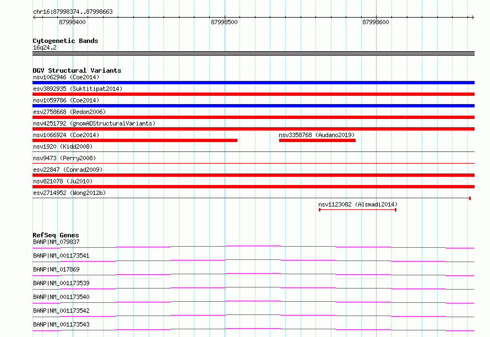Click the left arrow end of the ruler
This screenshot has height=337, width=490.
point(34,17)
